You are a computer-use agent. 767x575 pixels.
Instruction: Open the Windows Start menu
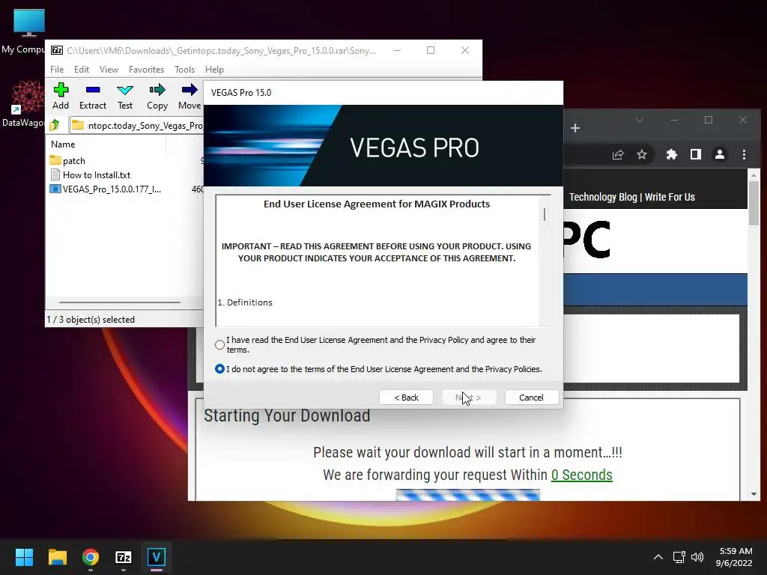[x=24, y=557]
